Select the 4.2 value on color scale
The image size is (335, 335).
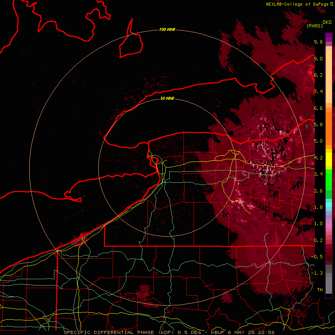[x=318, y=158]
